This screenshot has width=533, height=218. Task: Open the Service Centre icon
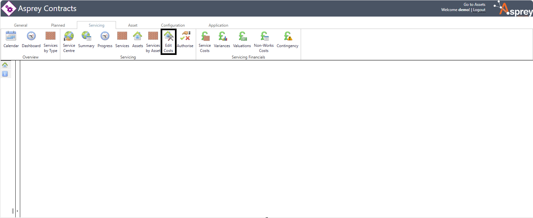[69, 36]
